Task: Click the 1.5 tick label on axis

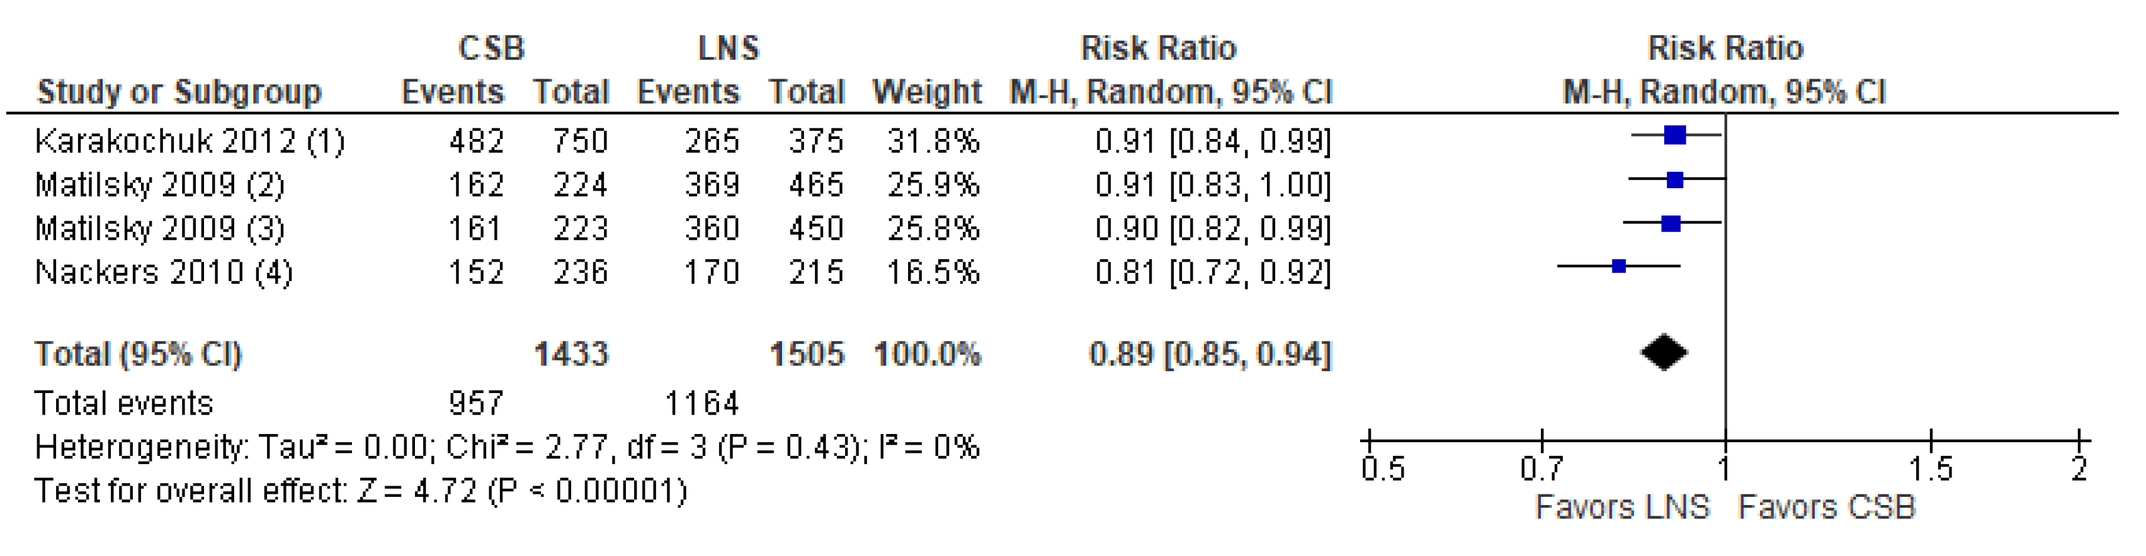Action: (1930, 469)
